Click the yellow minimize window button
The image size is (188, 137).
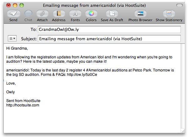15,5
